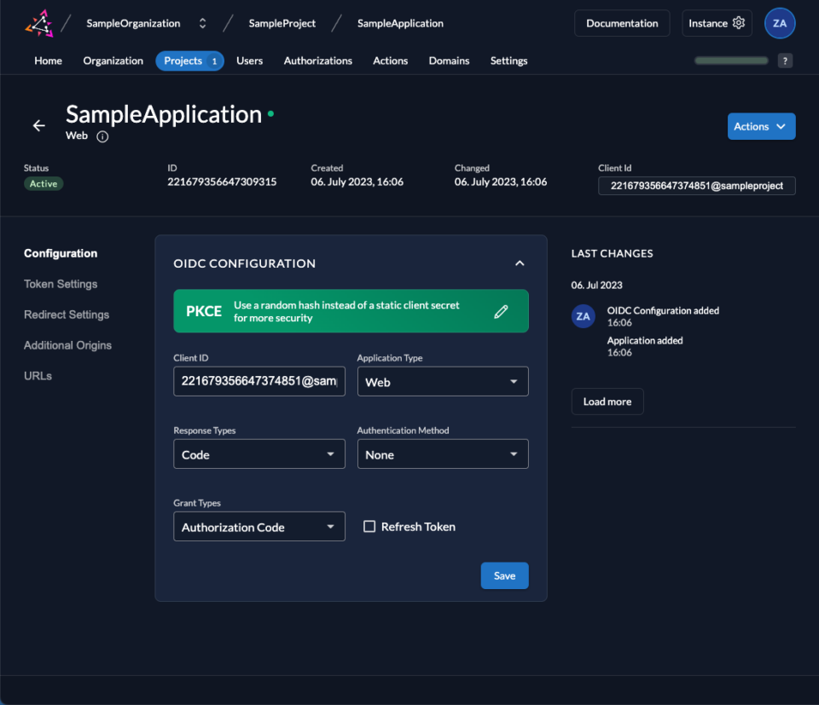Edit PKCE setting via pencil icon
This screenshot has width=819, height=705.
point(502,311)
